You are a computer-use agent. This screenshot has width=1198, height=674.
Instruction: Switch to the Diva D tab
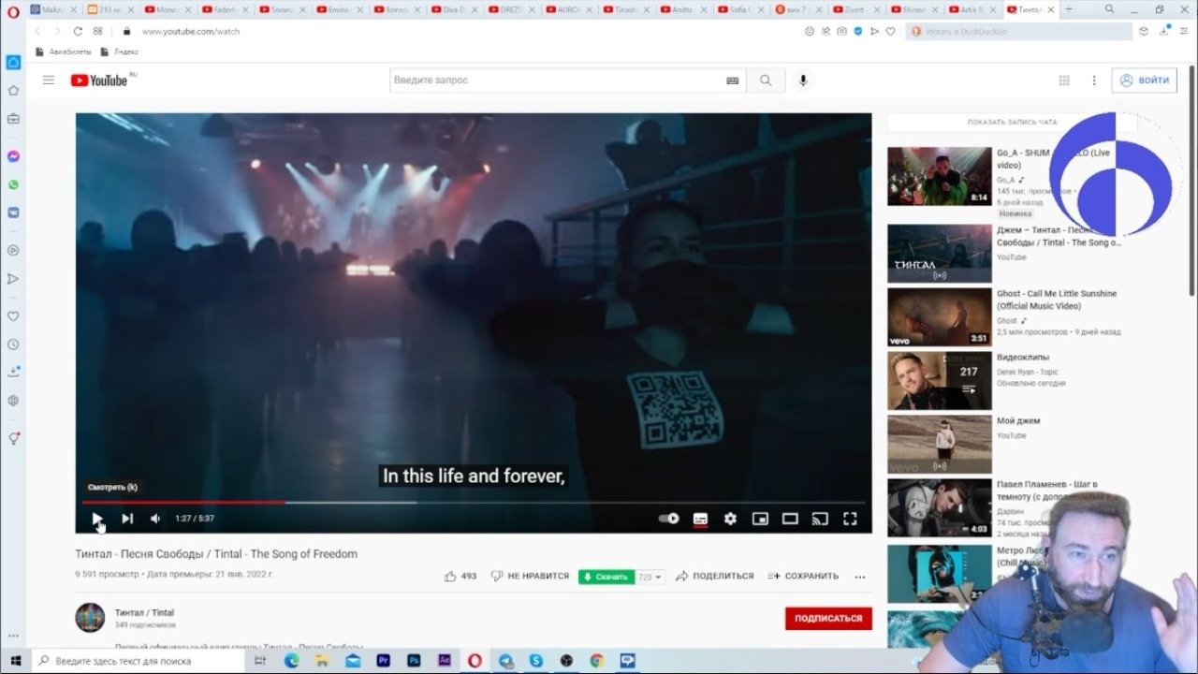(x=454, y=9)
